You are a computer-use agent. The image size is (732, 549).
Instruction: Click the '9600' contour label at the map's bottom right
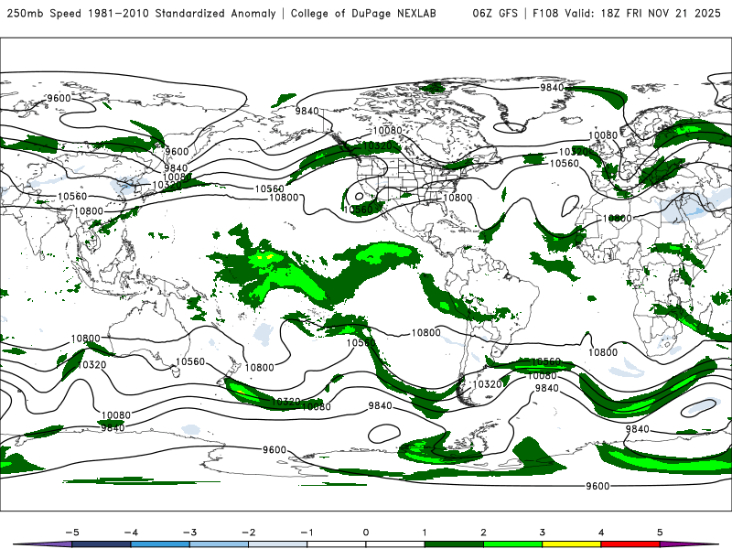point(597,487)
